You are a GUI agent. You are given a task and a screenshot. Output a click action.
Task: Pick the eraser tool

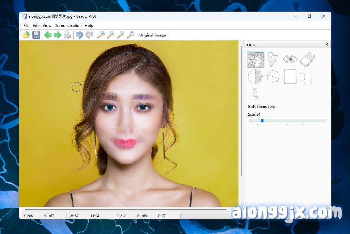point(307,60)
